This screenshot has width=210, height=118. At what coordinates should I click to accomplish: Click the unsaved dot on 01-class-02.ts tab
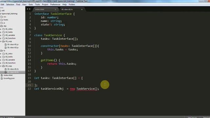[x=82, y=10]
